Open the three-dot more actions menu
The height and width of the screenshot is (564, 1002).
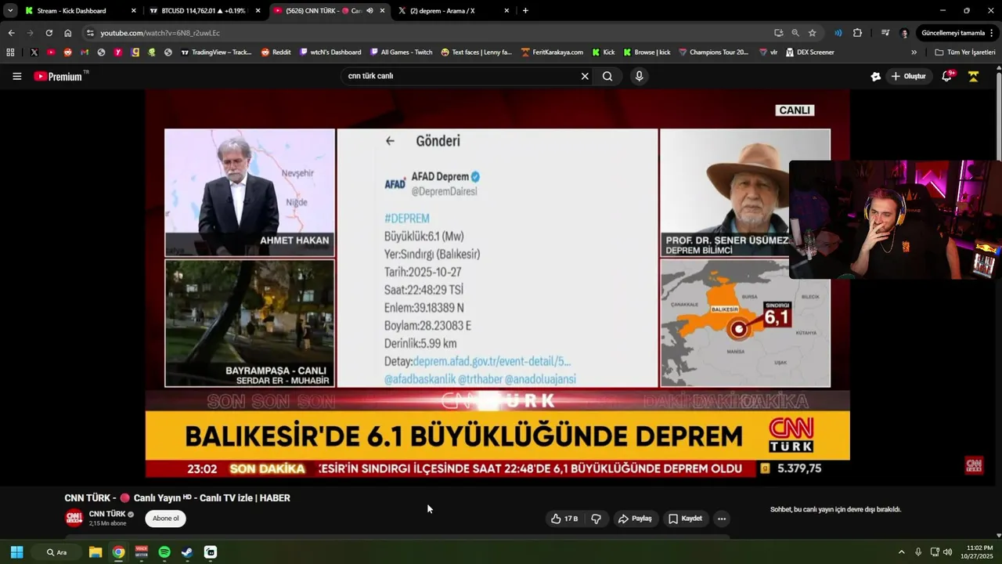coord(722,519)
